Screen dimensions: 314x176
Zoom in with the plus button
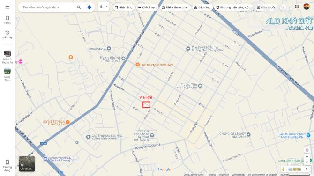click(x=307, y=157)
